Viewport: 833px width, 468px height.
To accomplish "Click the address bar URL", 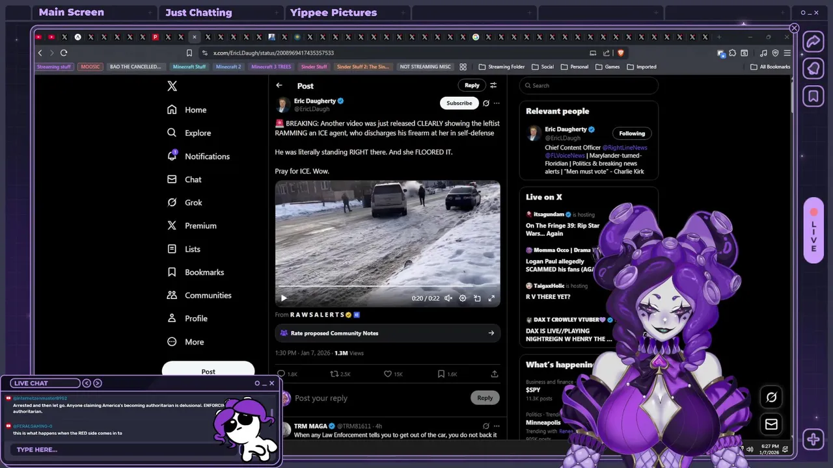I will coord(273,53).
